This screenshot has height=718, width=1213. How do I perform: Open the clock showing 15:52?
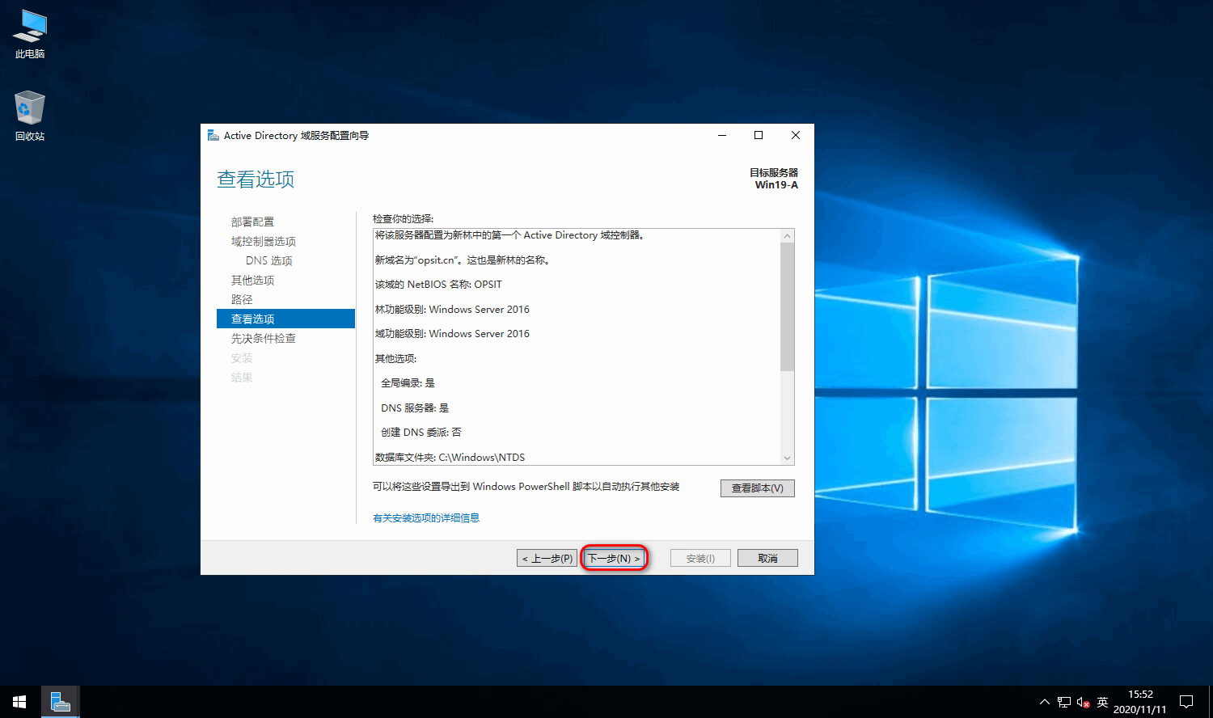(1140, 702)
